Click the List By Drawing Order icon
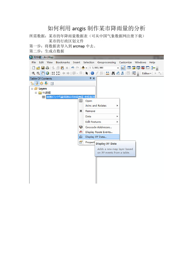The height and width of the screenshot is (273, 193). (32, 84)
